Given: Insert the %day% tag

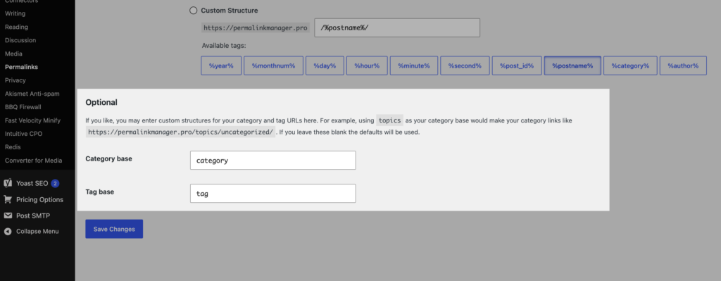Looking at the screenshot, I should click(x=325, y=65).
